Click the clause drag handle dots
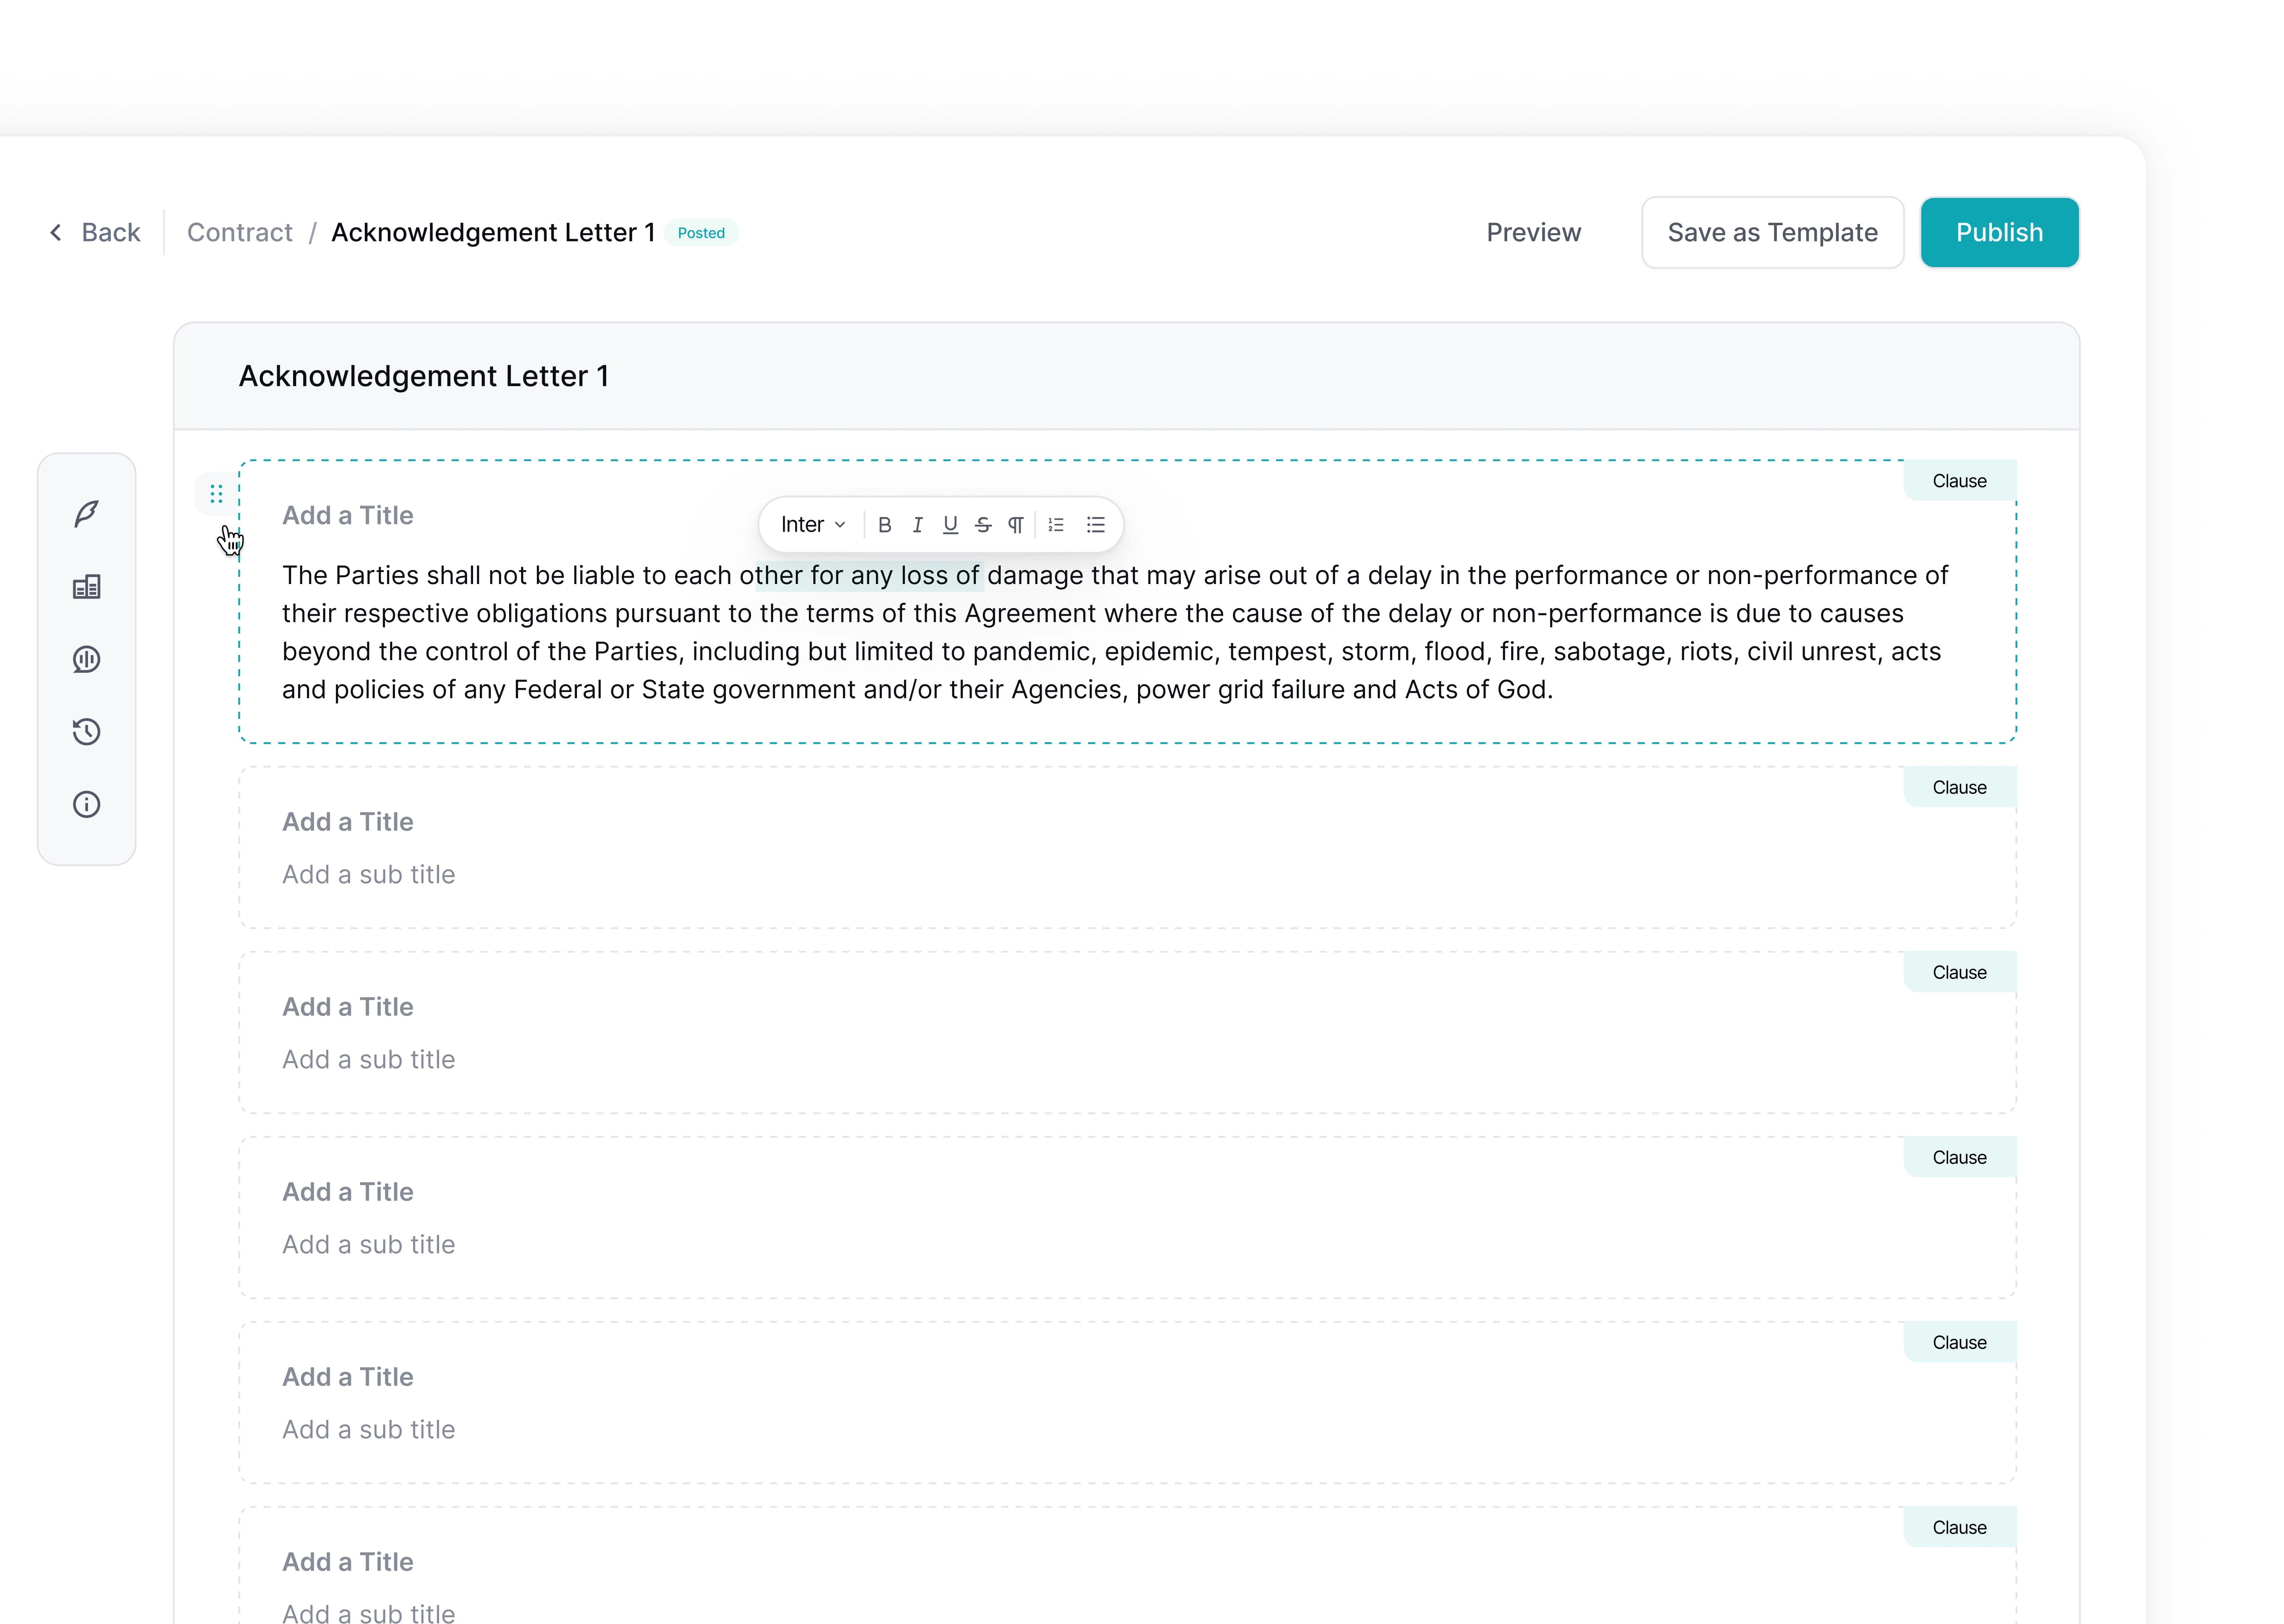2284x1624 pixels. click(216, 494)
